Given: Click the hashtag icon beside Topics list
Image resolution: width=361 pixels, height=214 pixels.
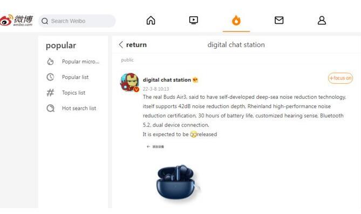Looking at the screenshot, I should pos(50,93).
